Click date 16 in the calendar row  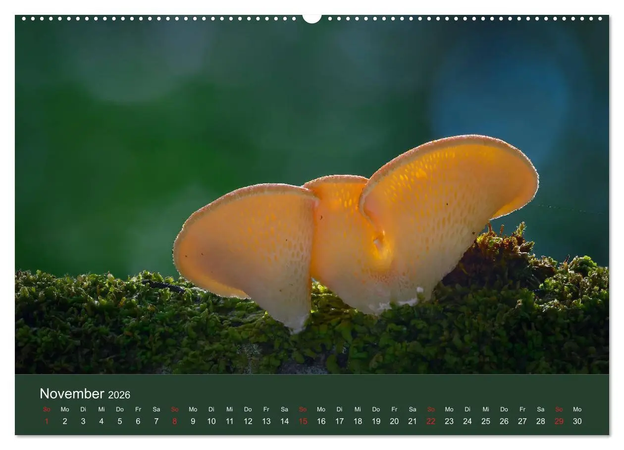(321, 421)
